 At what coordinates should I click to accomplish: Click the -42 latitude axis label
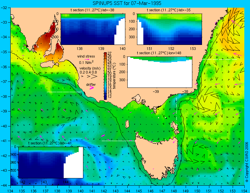coord(3,156)
